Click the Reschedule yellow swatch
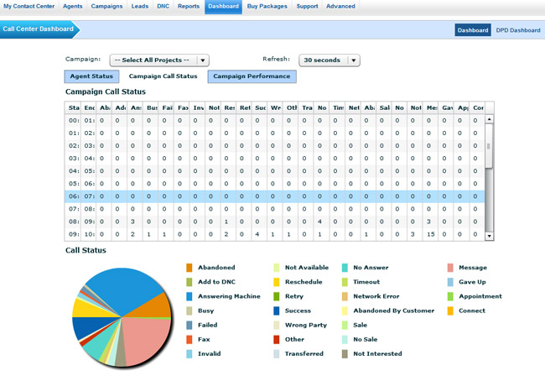 [x=277, y=282]
